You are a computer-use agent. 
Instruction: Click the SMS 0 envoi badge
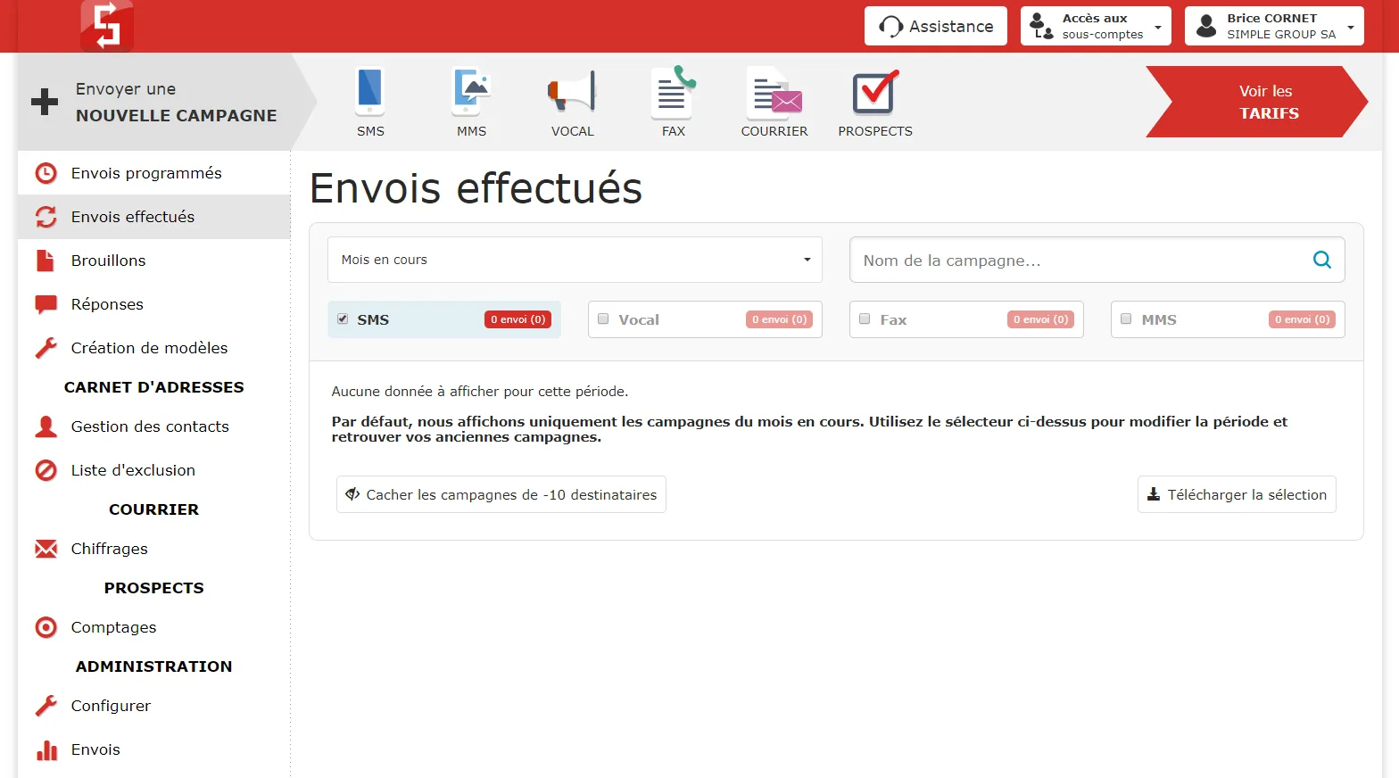click(x=517, y=319)
